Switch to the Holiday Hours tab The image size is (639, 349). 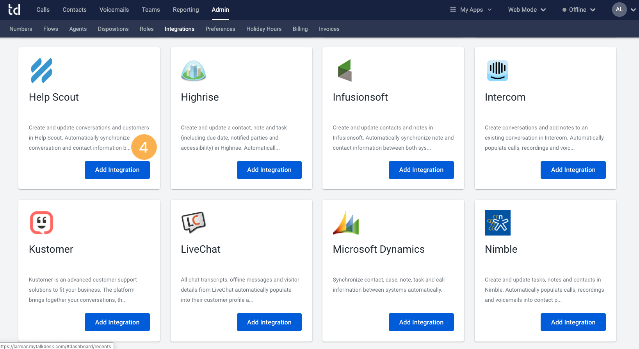264,29
